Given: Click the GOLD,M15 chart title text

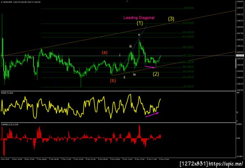Looking at the screenshot, I should (x=8, y=2).
